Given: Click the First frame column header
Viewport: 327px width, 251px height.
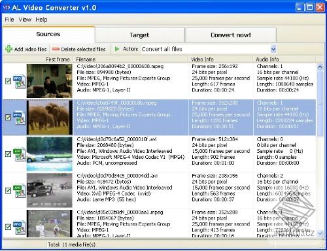Looking at the screenshot, I should [x=37, y=59].
